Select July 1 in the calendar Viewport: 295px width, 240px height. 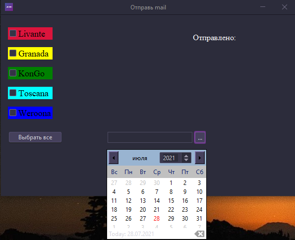click(x=171, y=183)
